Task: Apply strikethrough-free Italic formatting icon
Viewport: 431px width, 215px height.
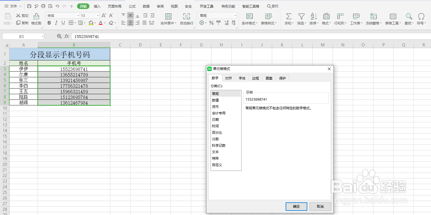Action: (56, 23)
